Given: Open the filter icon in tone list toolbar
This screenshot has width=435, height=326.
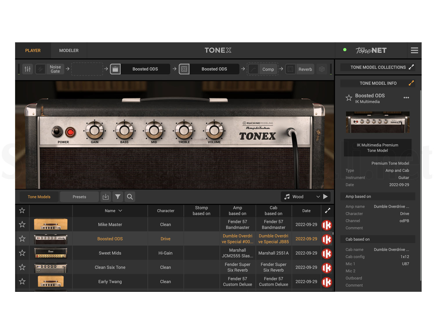Looking at the screenshot, I should (x=118, y=197).
